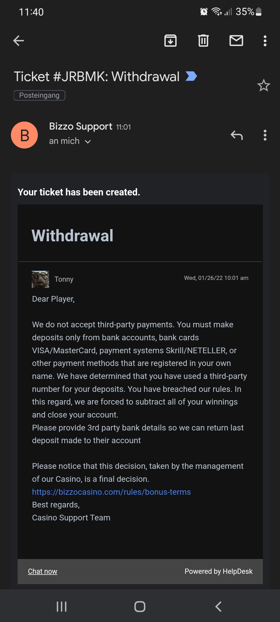Archive this email
This screenshot has height=622, width=280.
tap(170, 41)
